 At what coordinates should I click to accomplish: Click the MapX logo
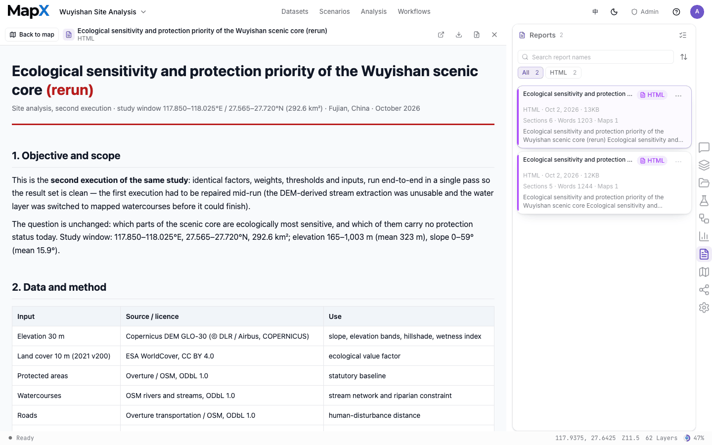click(28, 11)
